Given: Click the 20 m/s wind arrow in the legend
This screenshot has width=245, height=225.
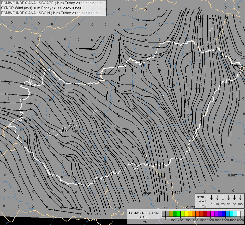Looking at the screenshot, I should [x=223, y=198].
